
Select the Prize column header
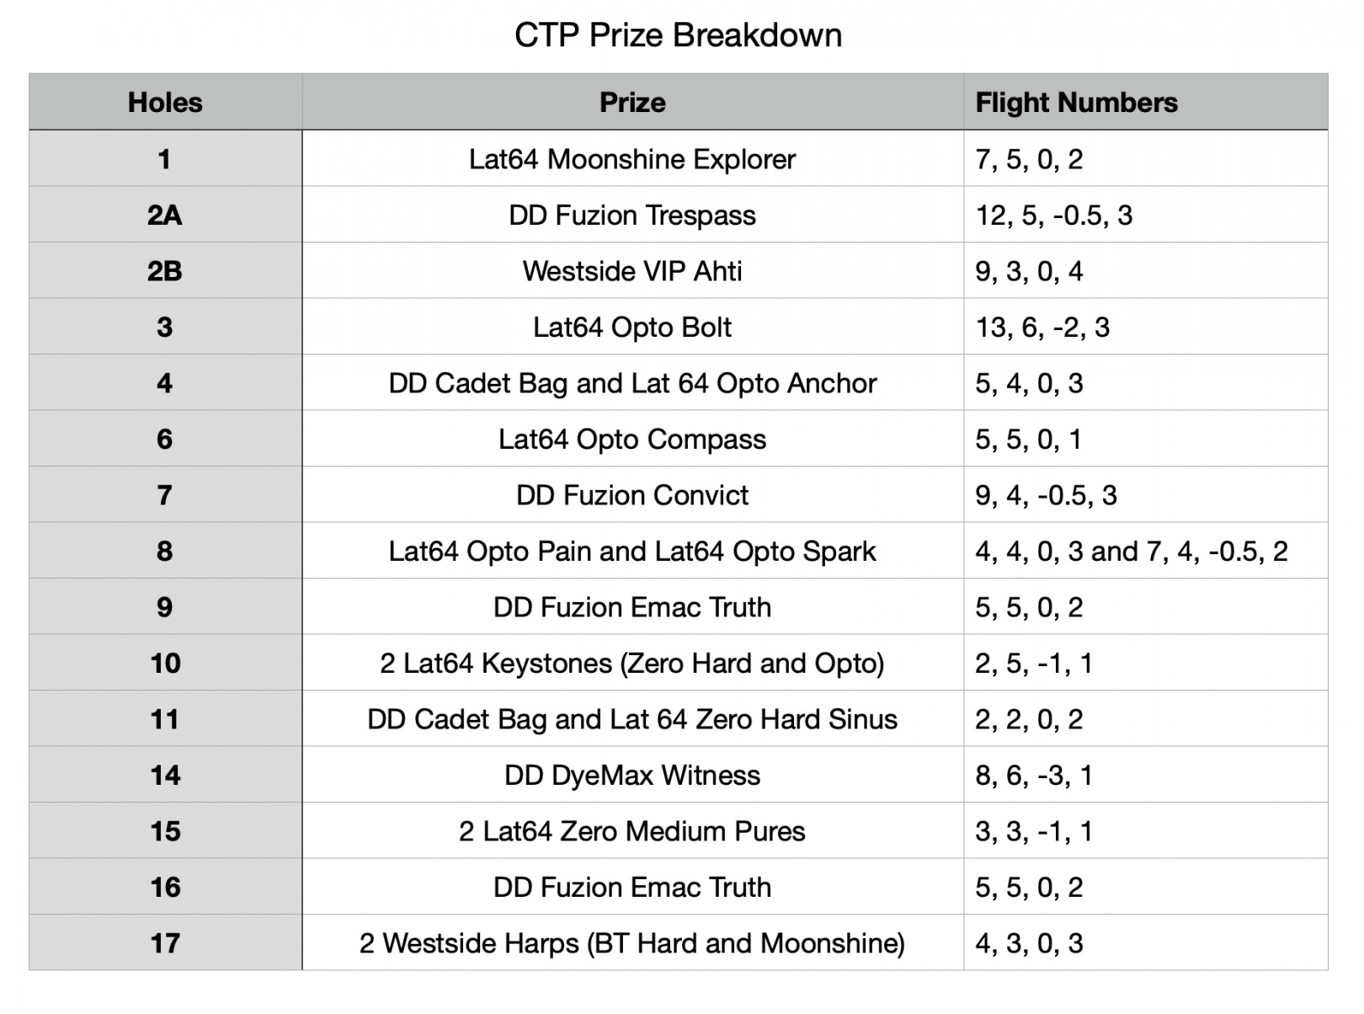[632, 103]
